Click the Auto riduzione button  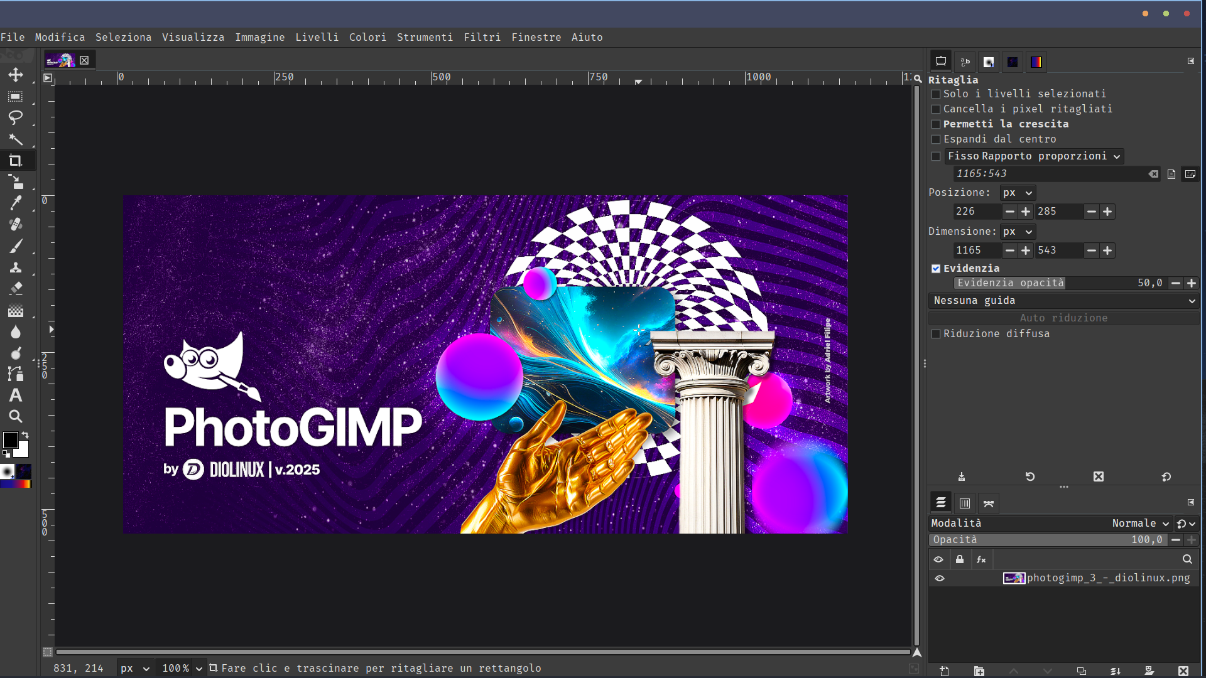(1064, 318)
